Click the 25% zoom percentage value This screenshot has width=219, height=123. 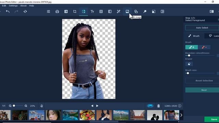(x=33, y=106)
